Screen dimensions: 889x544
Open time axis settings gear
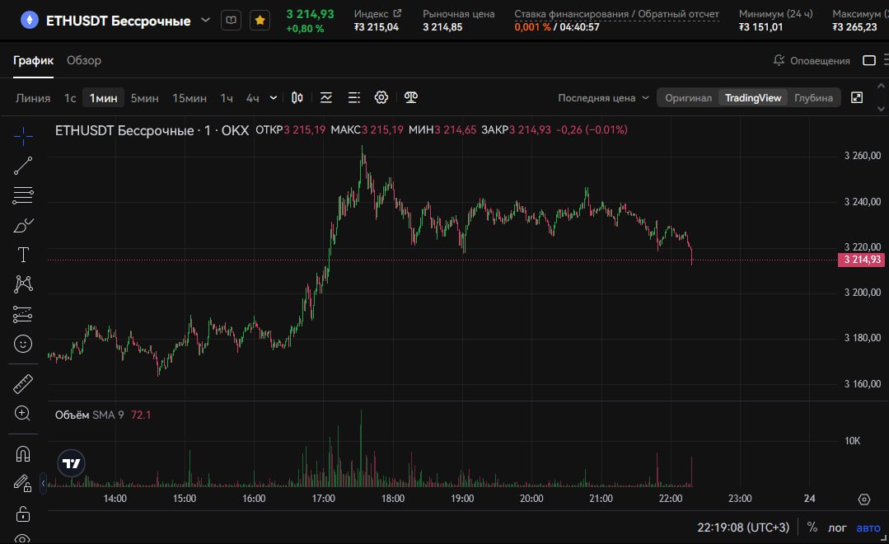864,499
